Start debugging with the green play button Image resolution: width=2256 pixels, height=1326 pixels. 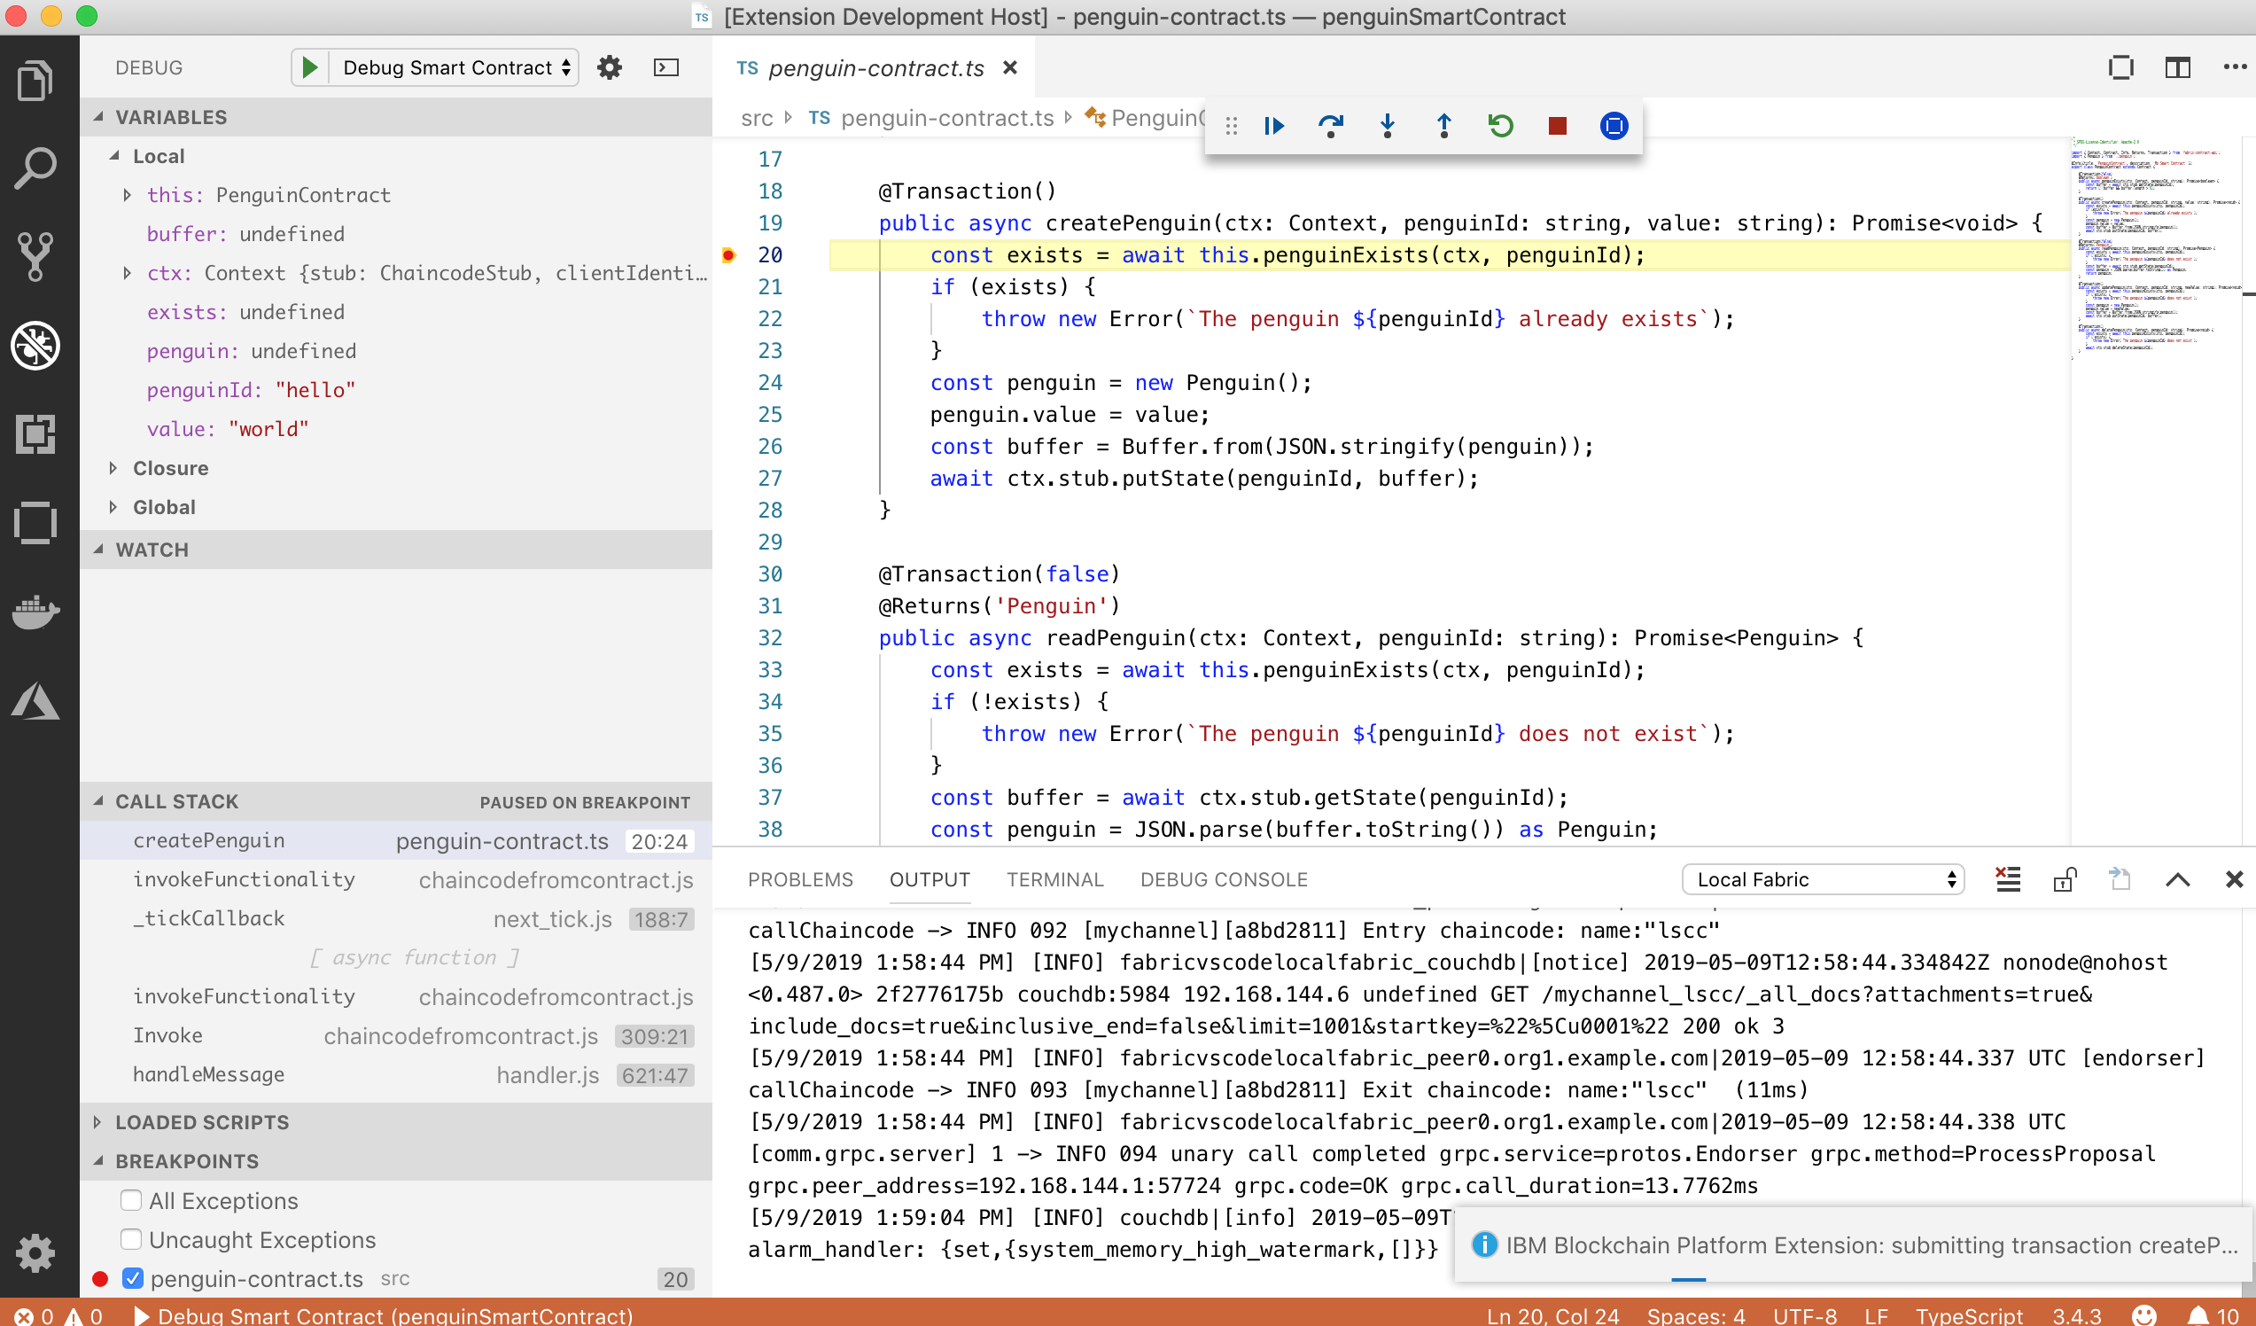pos(310,66)
